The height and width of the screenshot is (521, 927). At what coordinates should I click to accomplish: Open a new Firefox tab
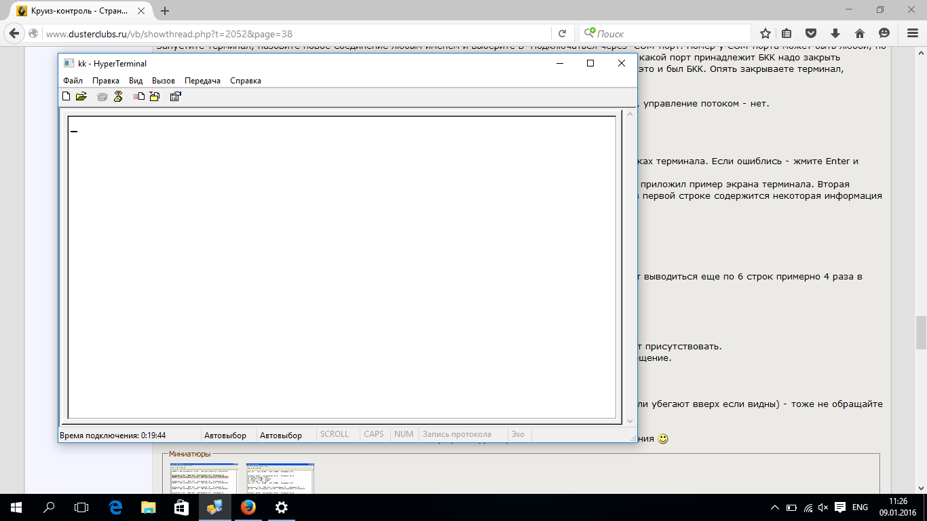coord(165,11)
